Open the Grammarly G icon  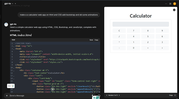point(98,98)
